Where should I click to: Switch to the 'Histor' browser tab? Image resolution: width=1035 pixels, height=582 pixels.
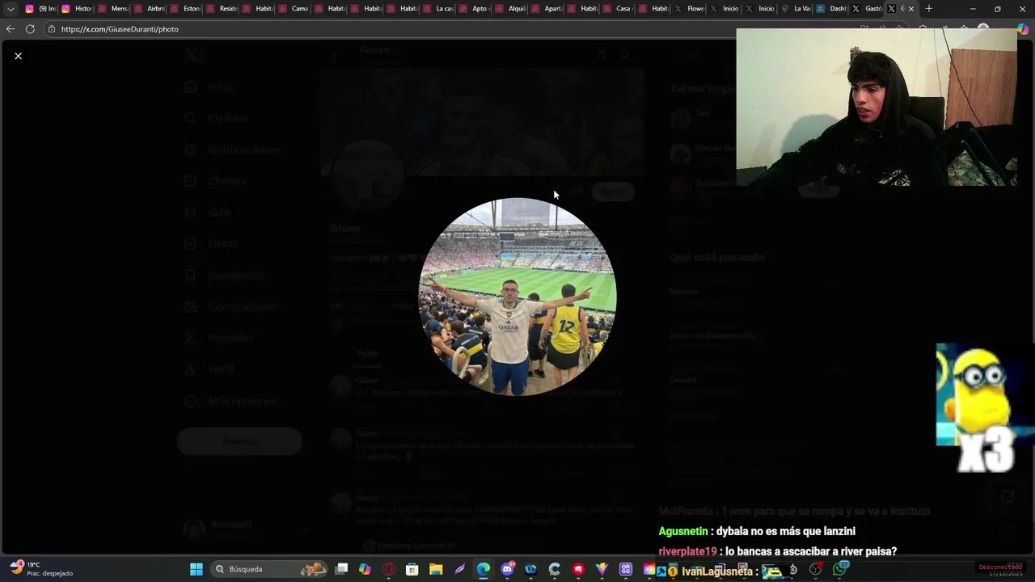click(77, 9)
